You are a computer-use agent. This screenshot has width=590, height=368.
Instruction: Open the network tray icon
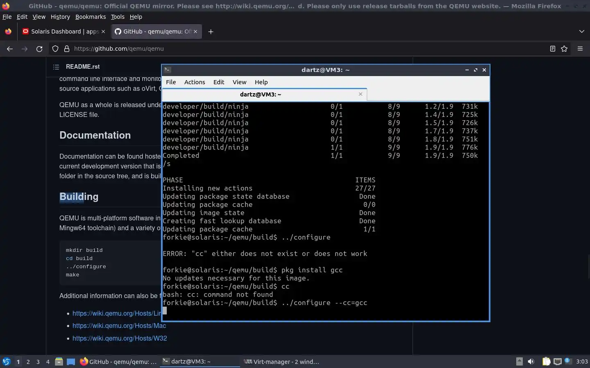(x=557, y=361)
